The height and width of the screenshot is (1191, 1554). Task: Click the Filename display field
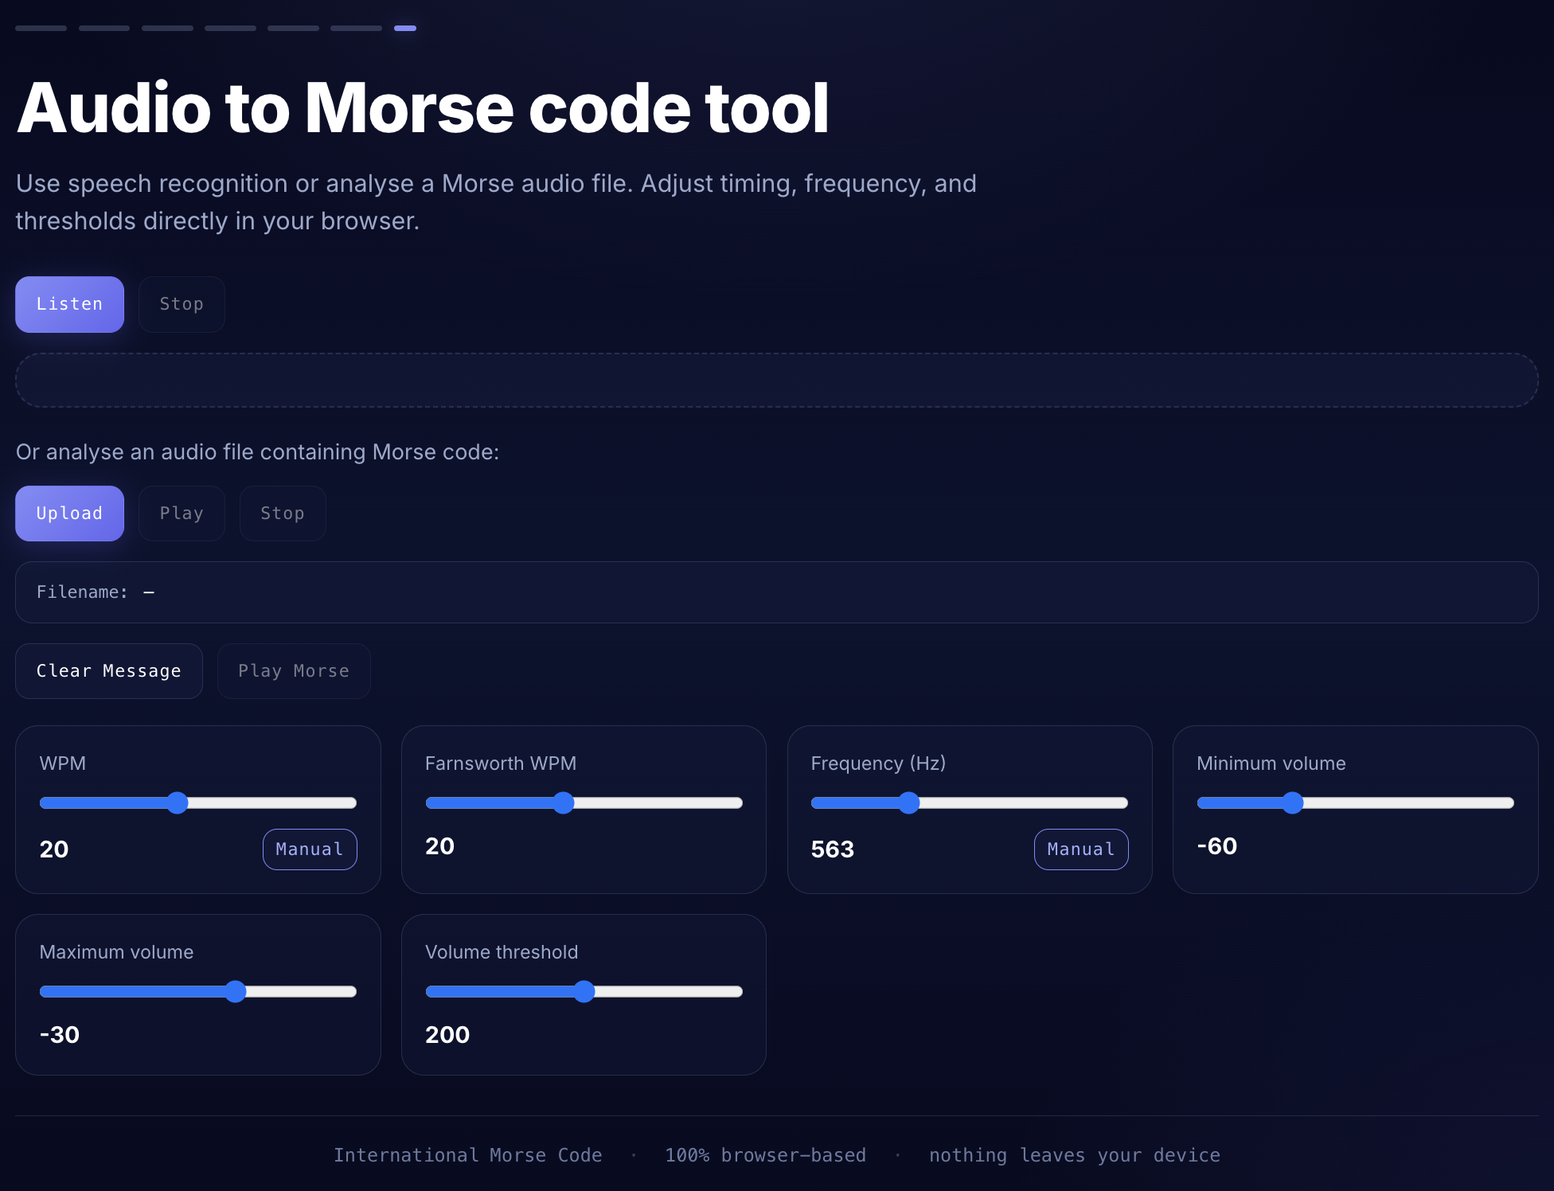click(777, 592)
